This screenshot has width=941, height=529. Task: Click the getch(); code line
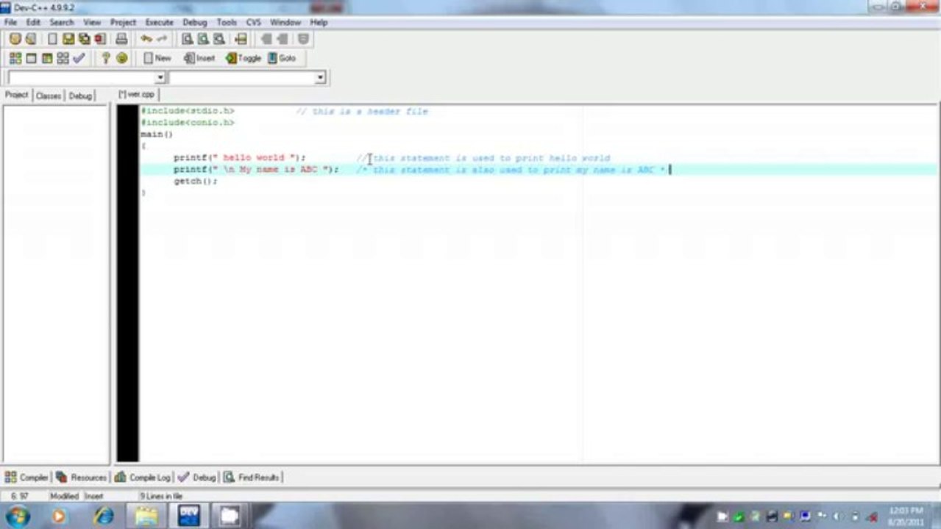point(196,181)
